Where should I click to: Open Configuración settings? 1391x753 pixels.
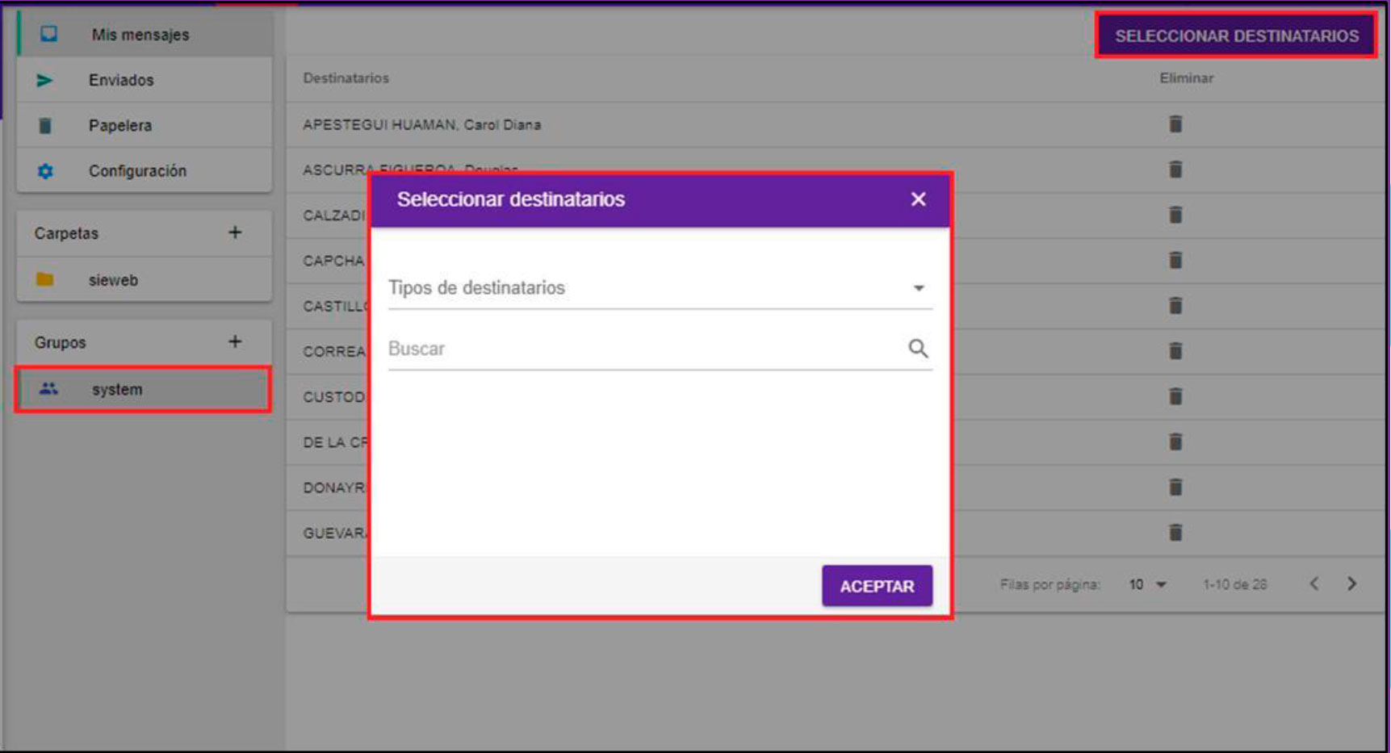(137, 171)
